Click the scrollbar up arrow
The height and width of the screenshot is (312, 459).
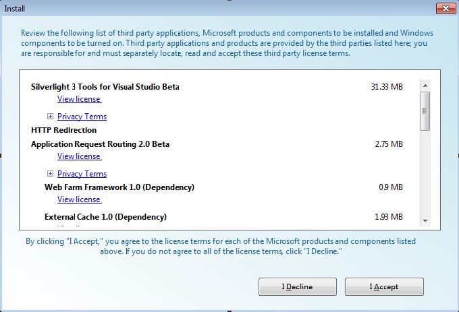[425, 86]
